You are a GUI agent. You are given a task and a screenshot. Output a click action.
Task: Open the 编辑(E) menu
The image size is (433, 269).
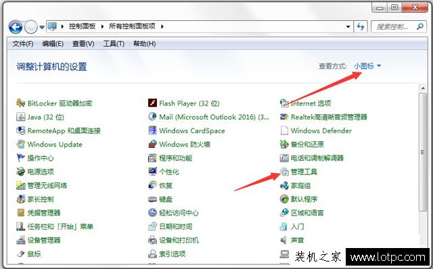pyautogui.click(x=53, y=44)
